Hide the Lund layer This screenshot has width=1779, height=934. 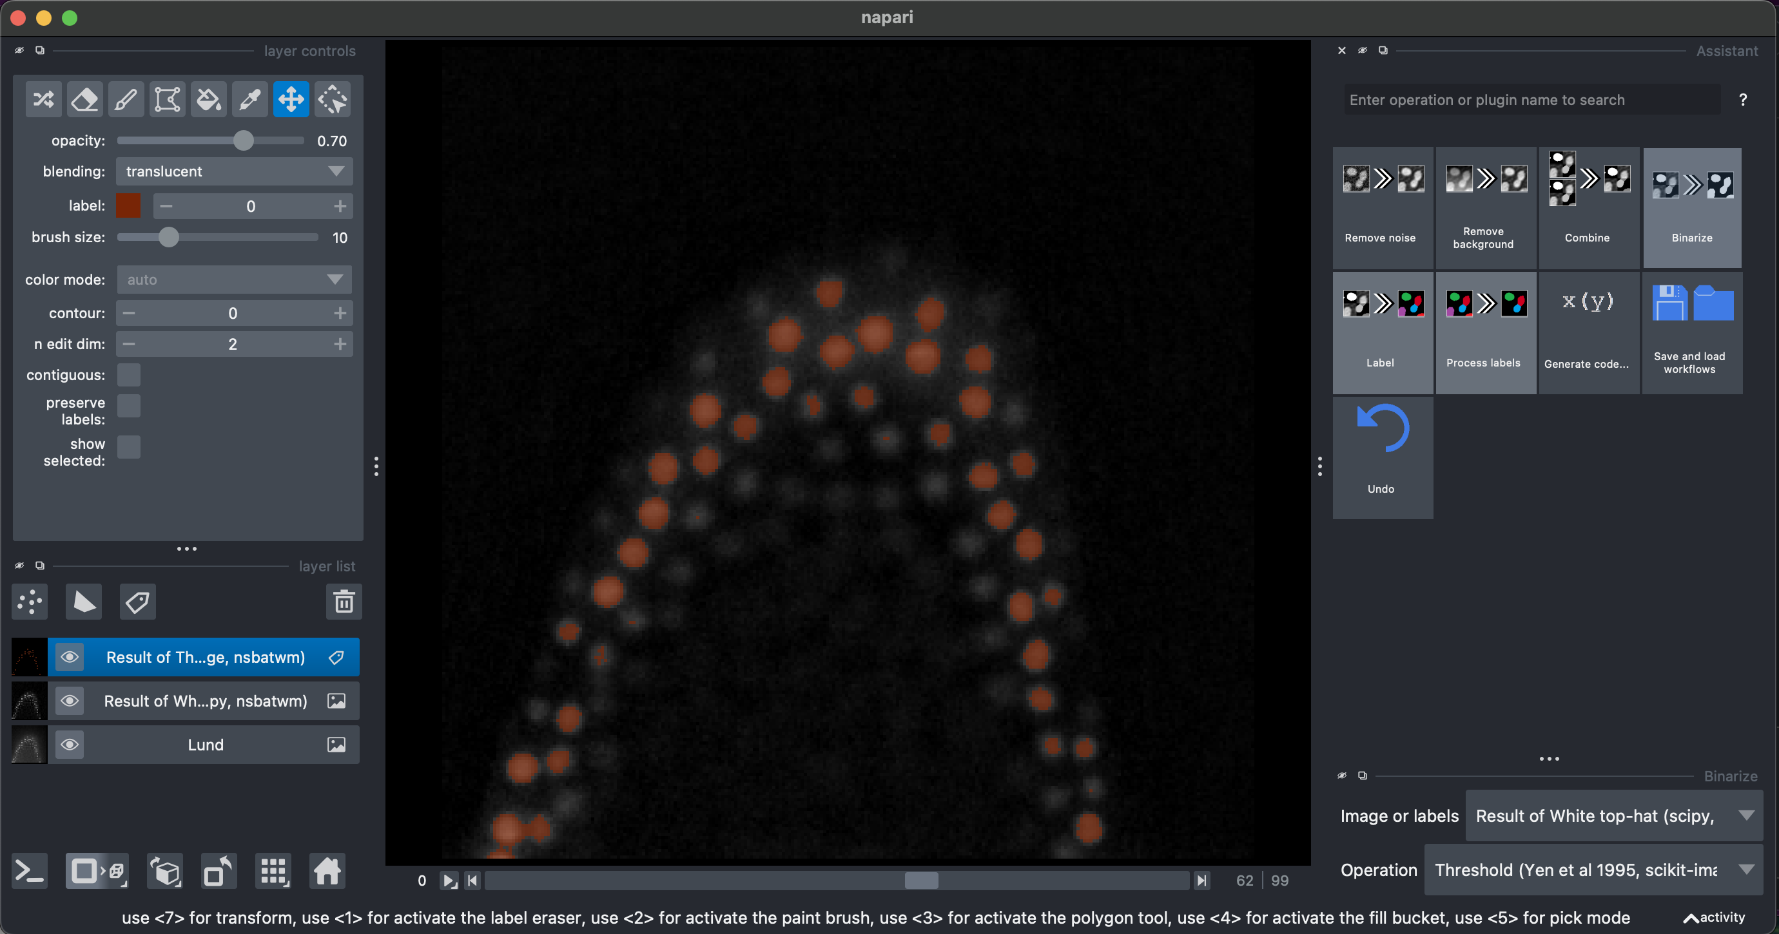tap(70, 744)
